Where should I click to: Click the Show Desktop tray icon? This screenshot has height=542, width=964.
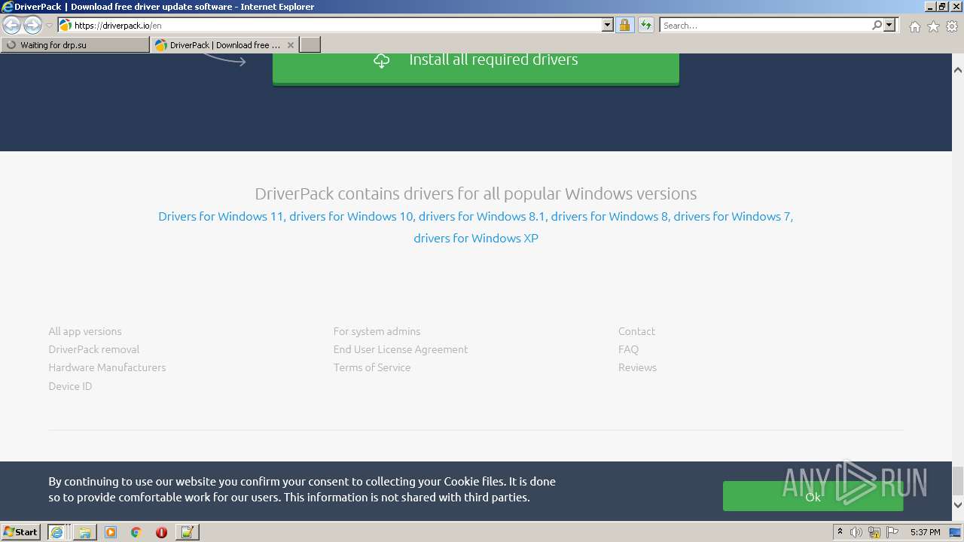(956, 532)
